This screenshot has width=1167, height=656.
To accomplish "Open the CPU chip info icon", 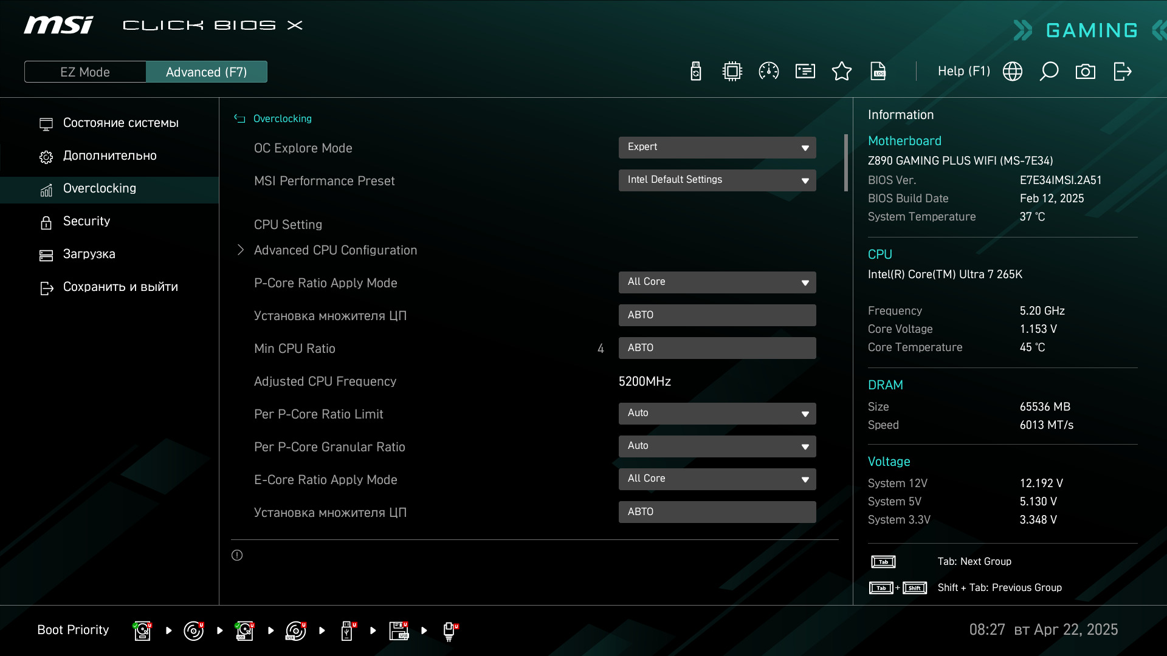I will [x=732, y=72].
